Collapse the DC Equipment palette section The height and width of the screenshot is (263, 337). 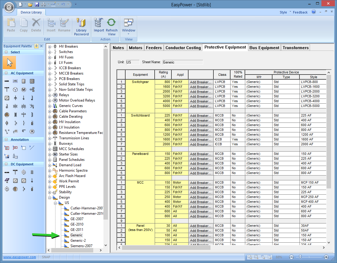pyautogui.click(x=6, y=164)
